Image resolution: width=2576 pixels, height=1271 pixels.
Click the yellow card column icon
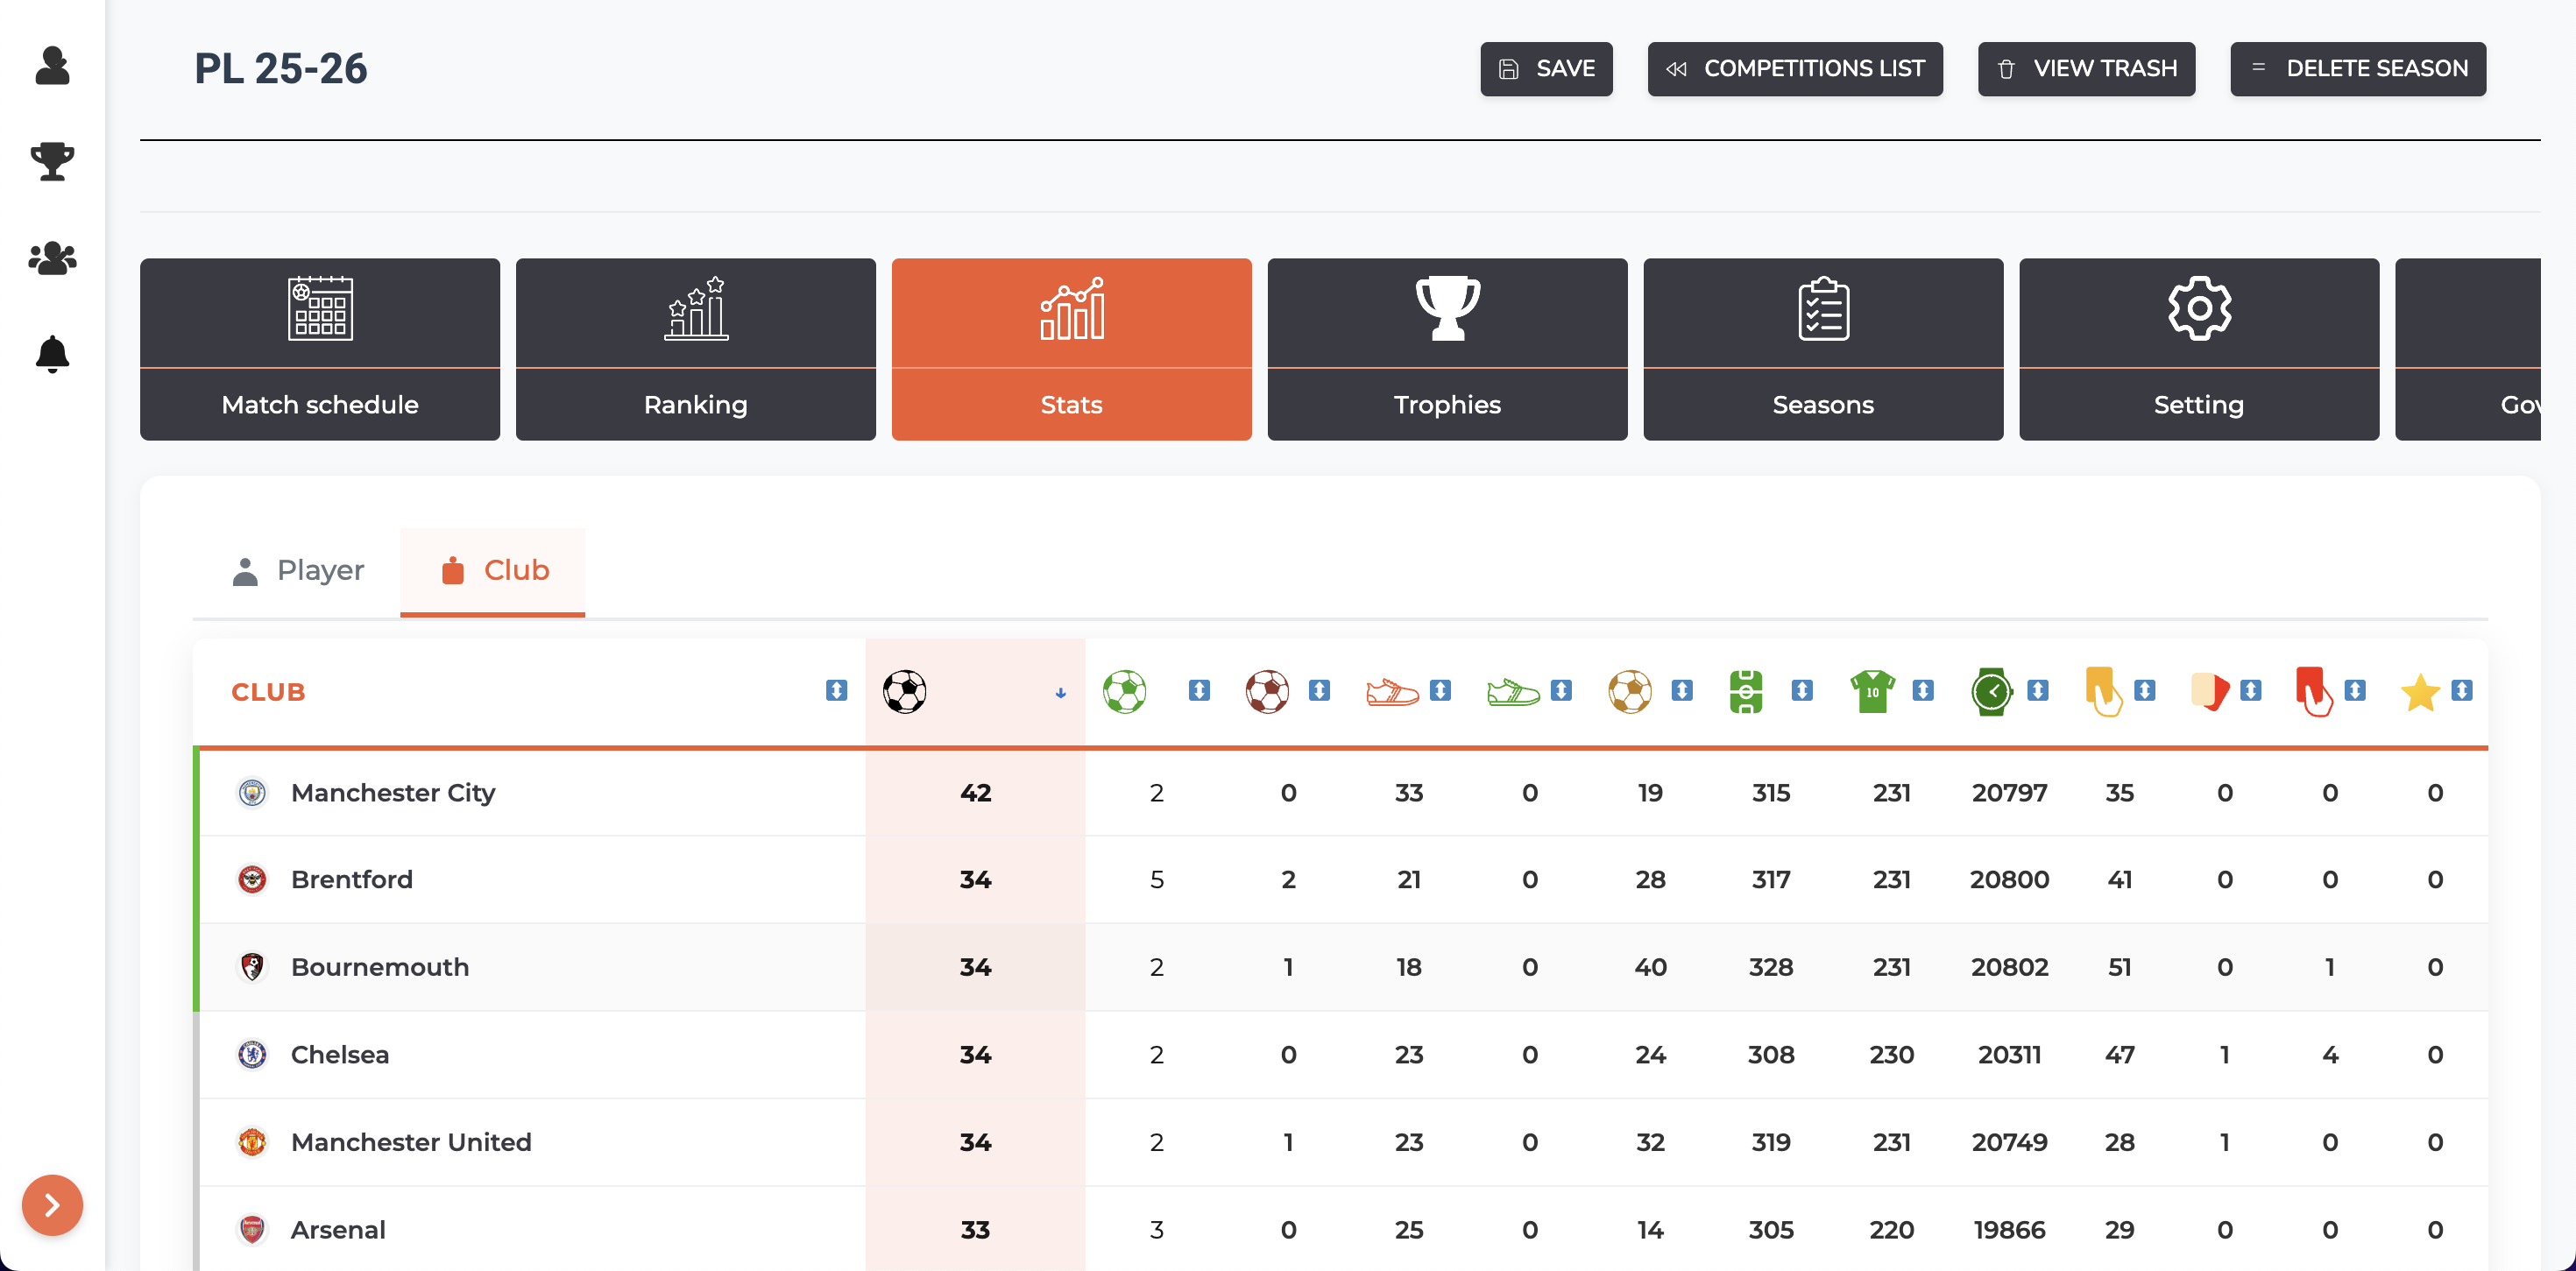tap(2103, 691)
